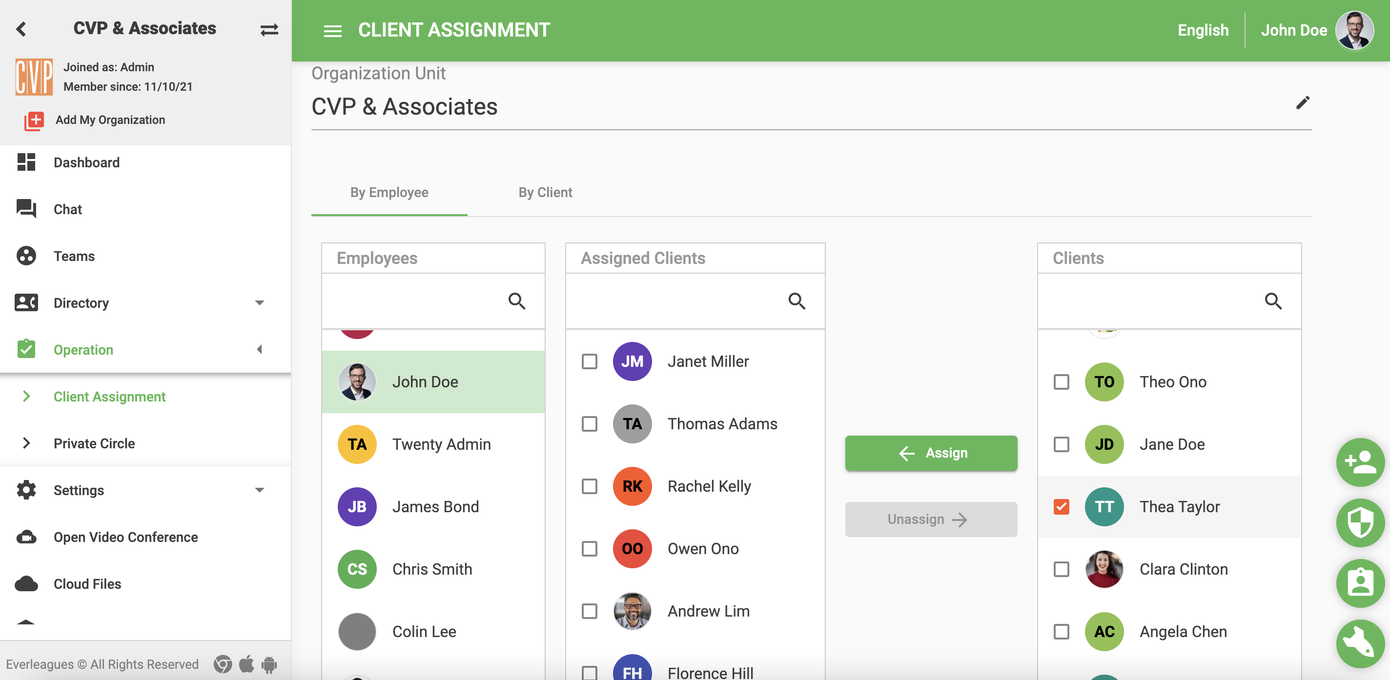Click the Operation clipboard check icon

click(x=26, y=349)
